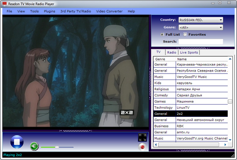The width and height of the screenshot is (237, 160).
Task: Switch to the Live Sports tab
Action: (x=189, y=52)
